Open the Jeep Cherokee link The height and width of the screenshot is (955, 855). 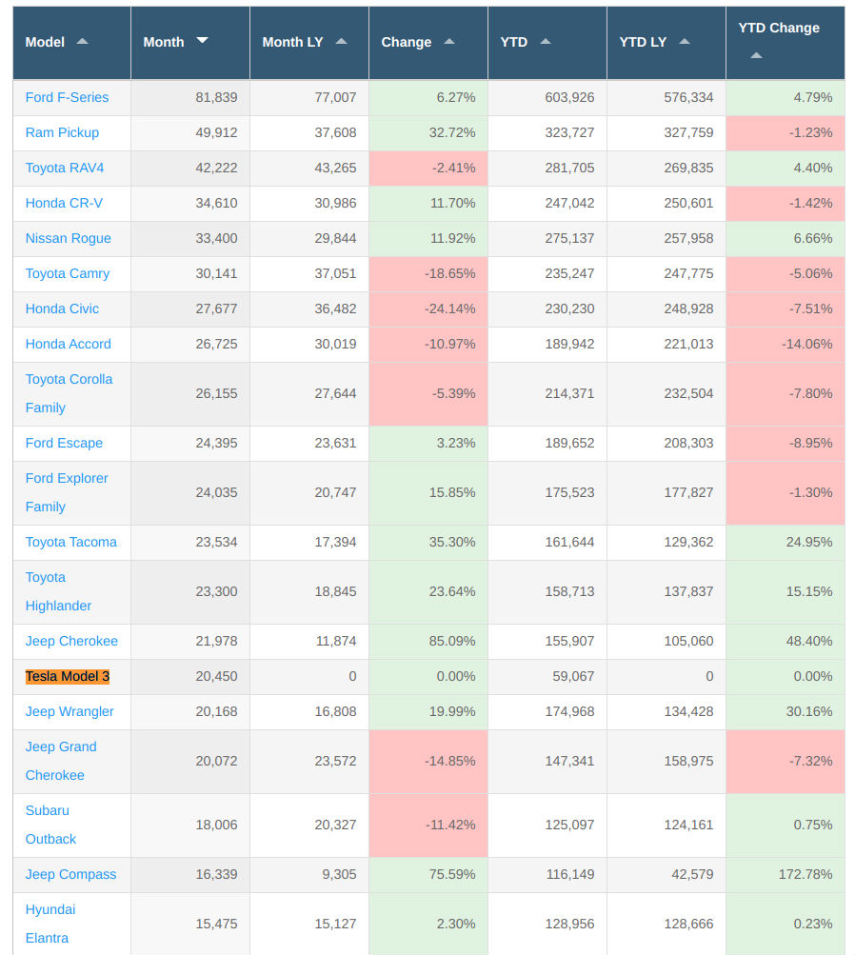click(71, 642)
